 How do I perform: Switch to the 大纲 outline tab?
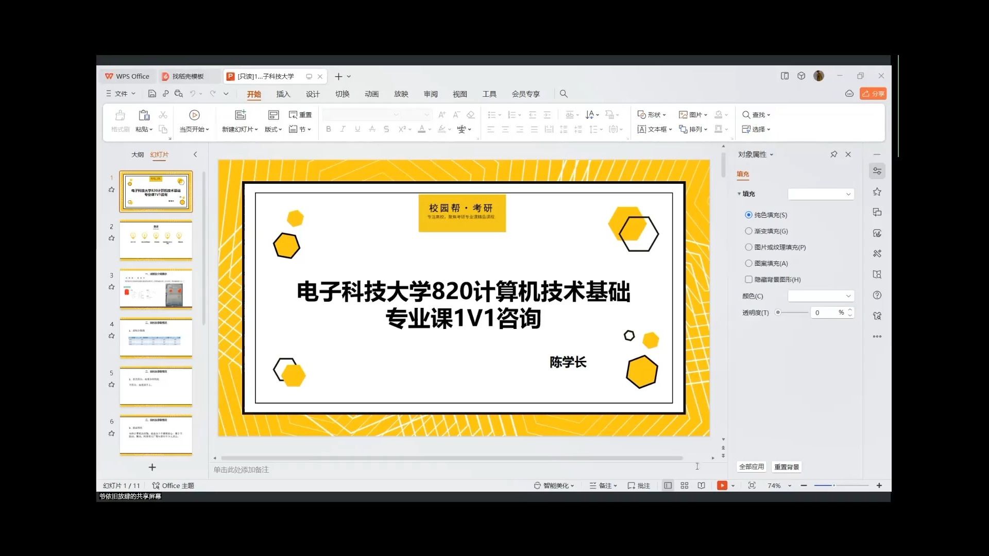(138, 154)
